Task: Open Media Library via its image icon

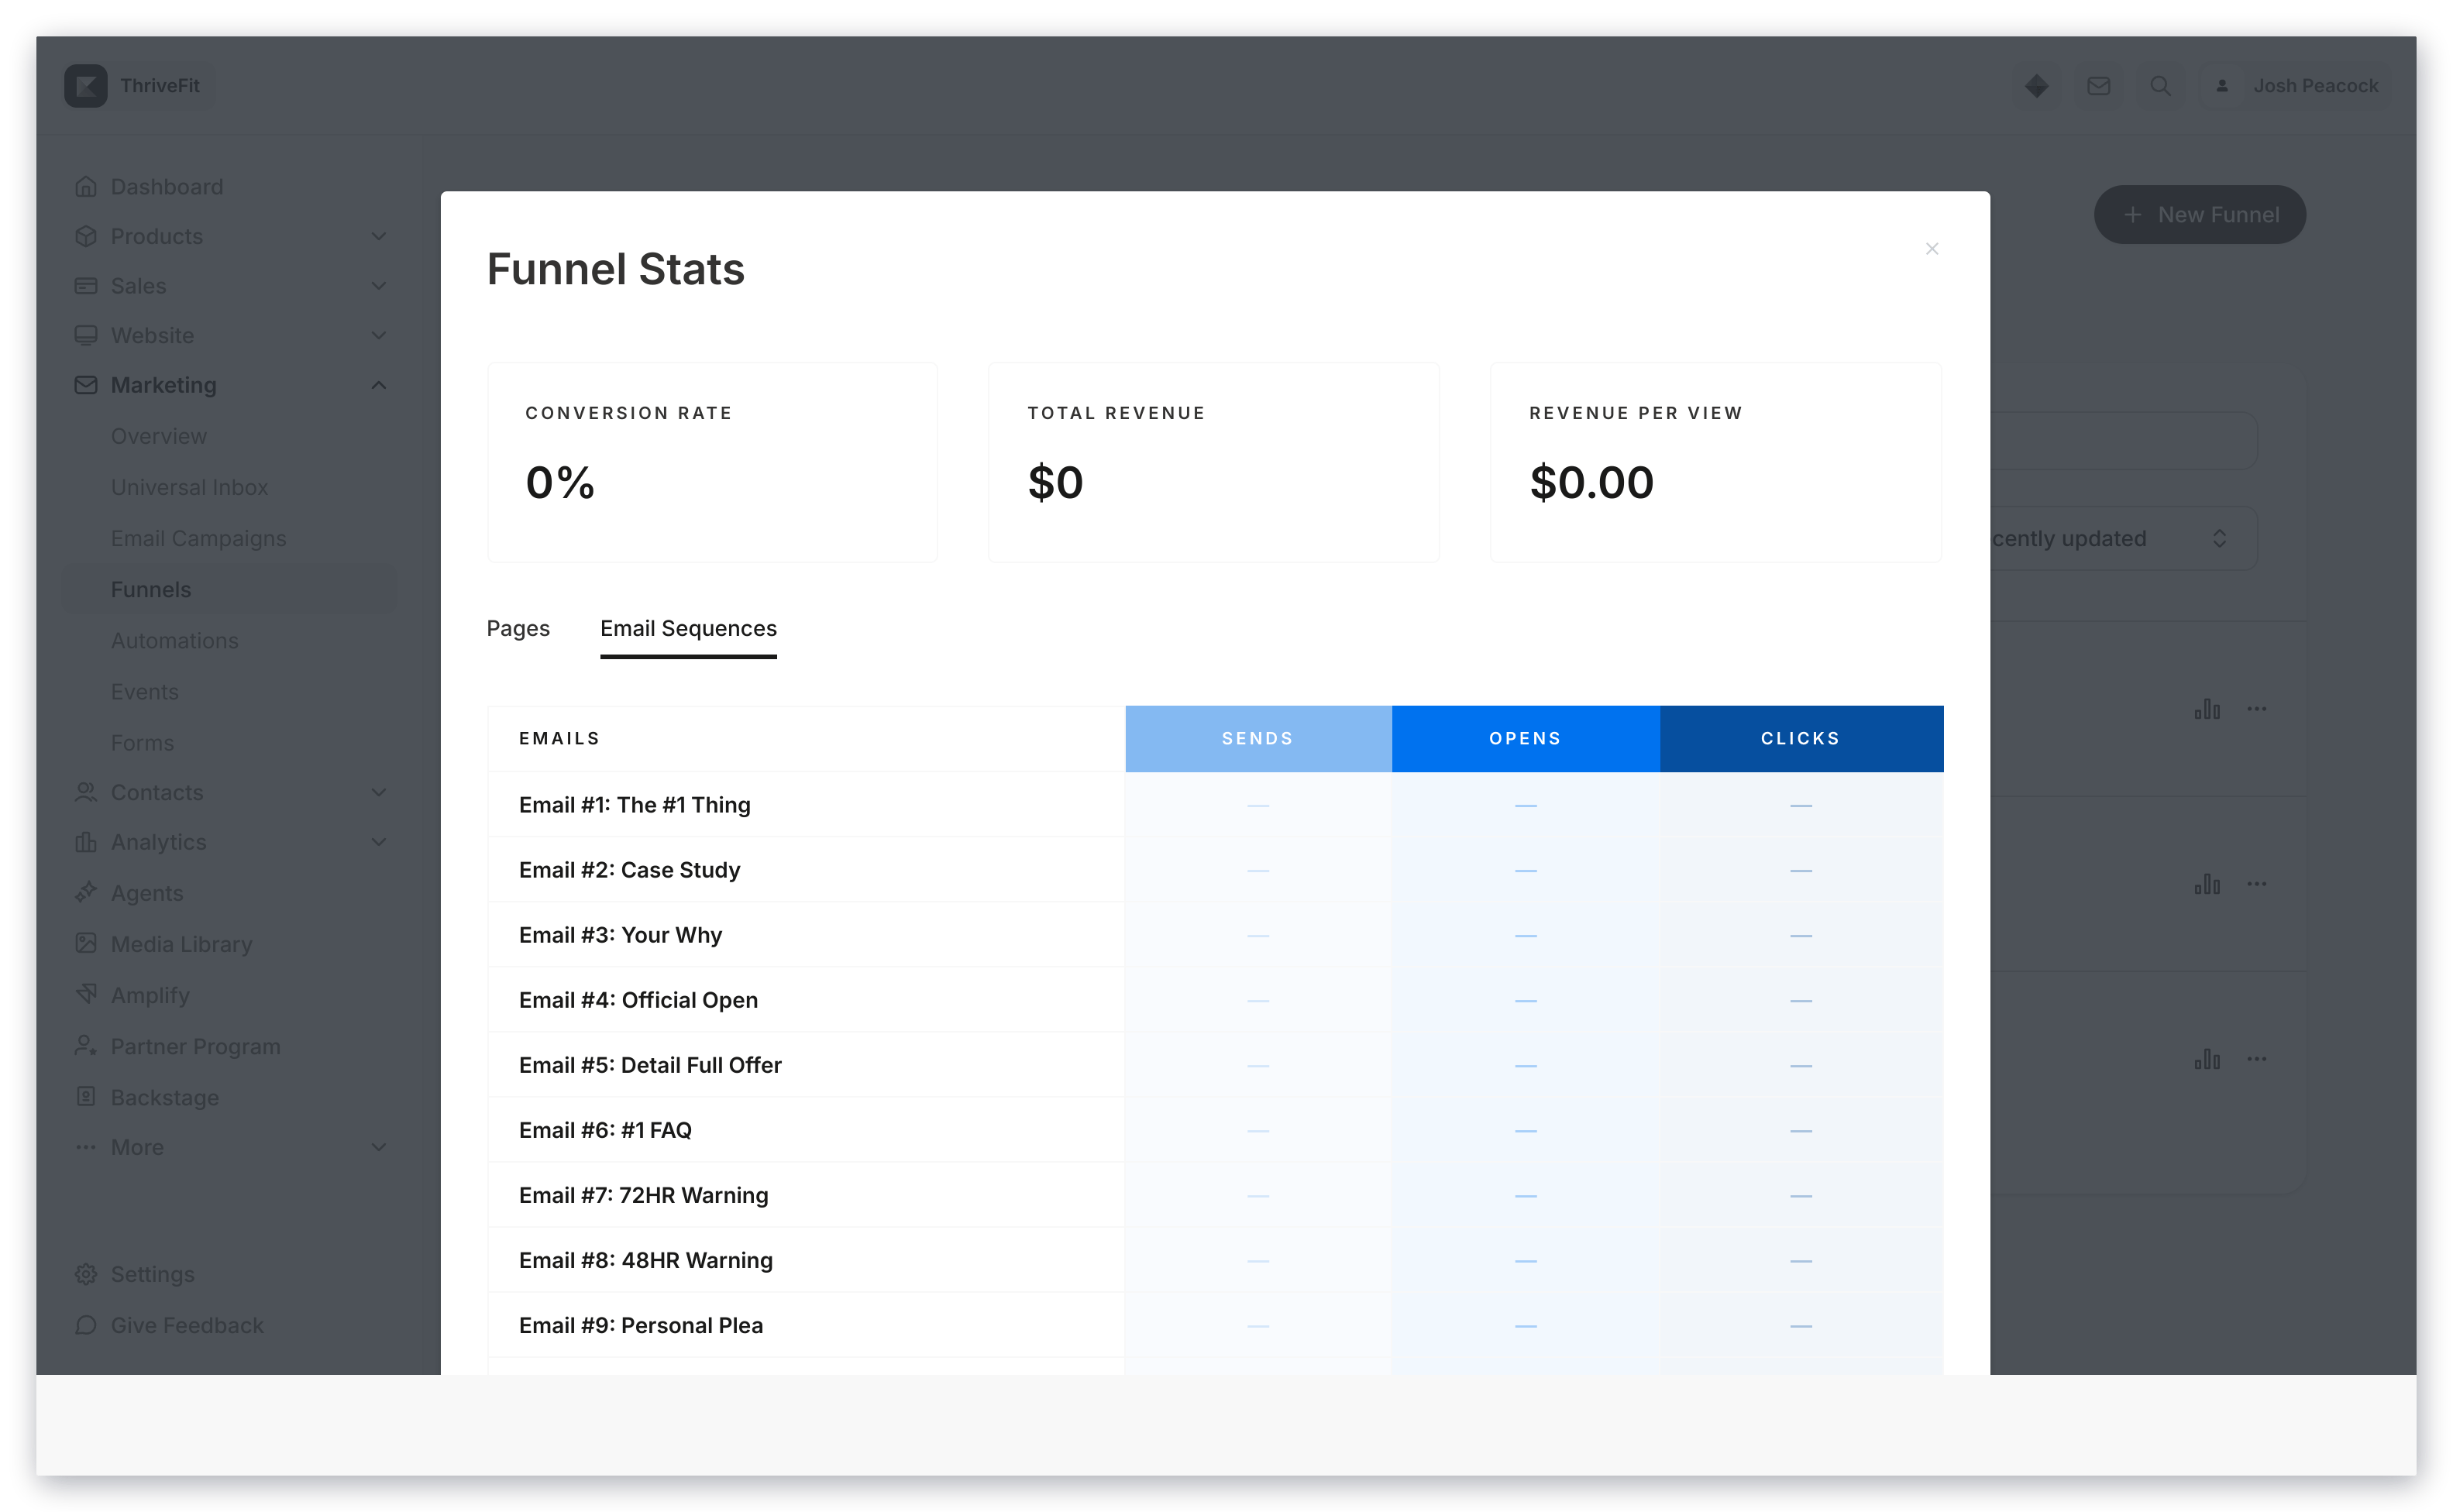Action: [x=86, y=943]
